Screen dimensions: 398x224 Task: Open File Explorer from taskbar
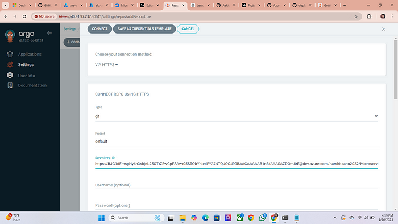click(183, 218)
